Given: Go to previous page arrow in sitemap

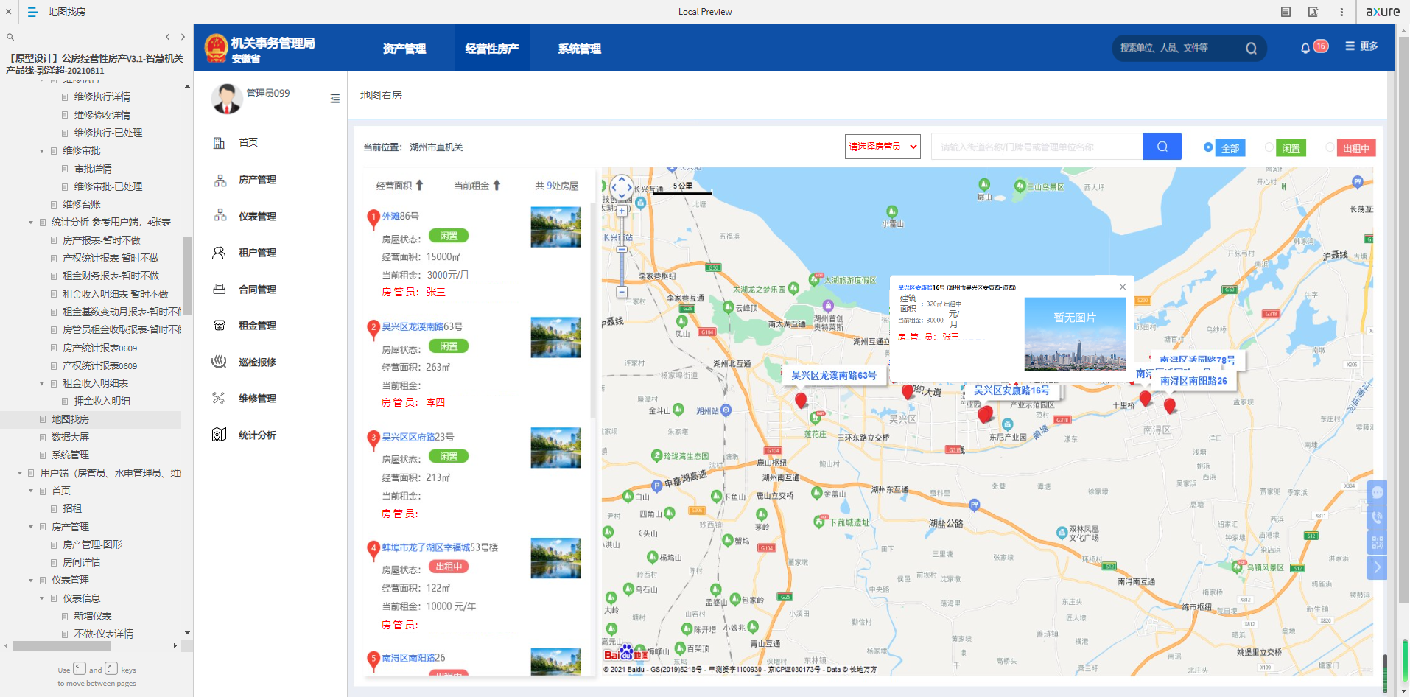Looking at the screenshot, I should [167, 37].
